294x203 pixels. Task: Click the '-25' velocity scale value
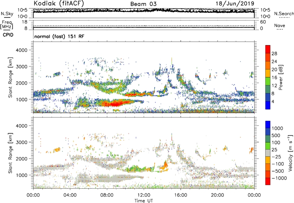pyautogui.click(x=276, y=157)
